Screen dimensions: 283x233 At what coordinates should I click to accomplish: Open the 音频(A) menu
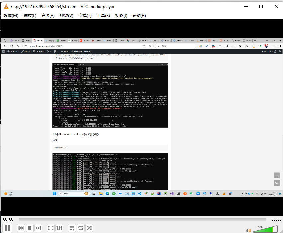(x=48, y=16)
